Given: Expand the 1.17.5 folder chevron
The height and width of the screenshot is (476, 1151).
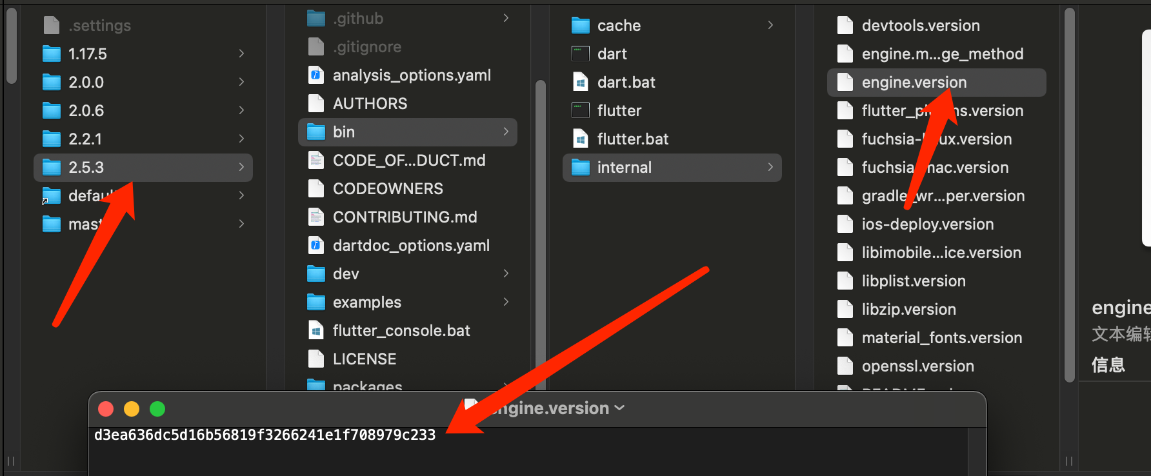Looking at the screenshot, I should (x=241, y=54).
